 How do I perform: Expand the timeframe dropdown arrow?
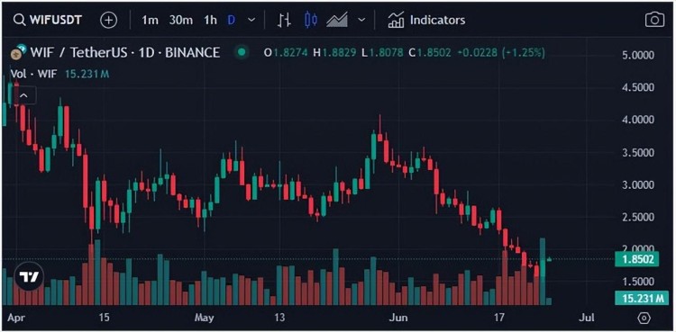pos(252,20)
